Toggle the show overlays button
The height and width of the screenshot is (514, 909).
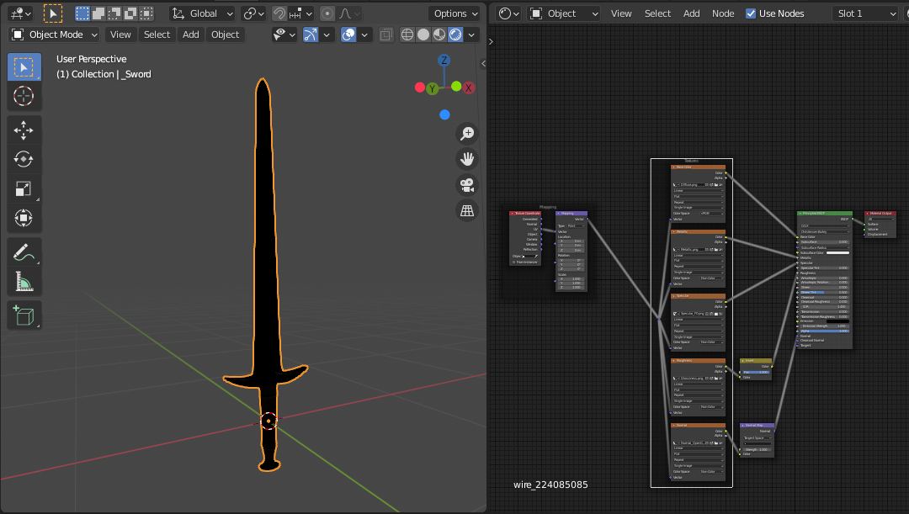[348, 34]
